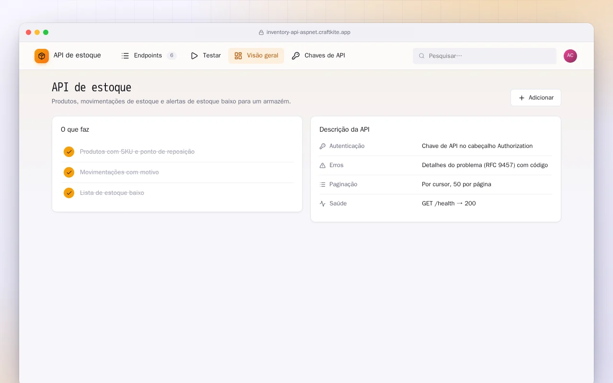
Task: Click the 'API de estoque' page title
Action: pyautogui.click(x=91, y=88)
